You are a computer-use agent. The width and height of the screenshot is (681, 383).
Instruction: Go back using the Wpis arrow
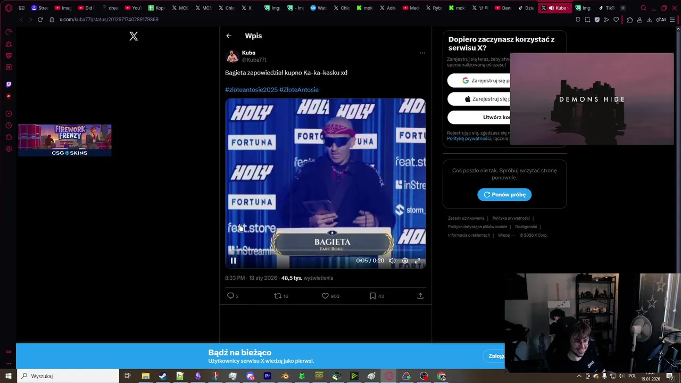point(229,36)
